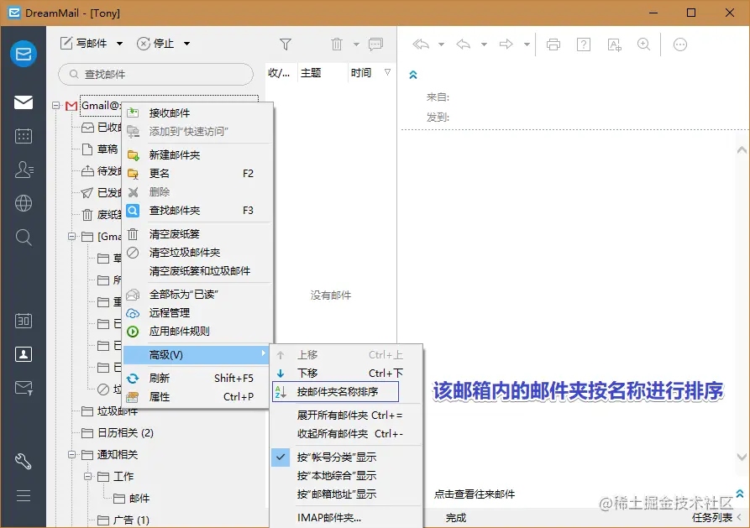Click the forward arrow icon
This screenshot has width=750, height=528.
[506, 44]
